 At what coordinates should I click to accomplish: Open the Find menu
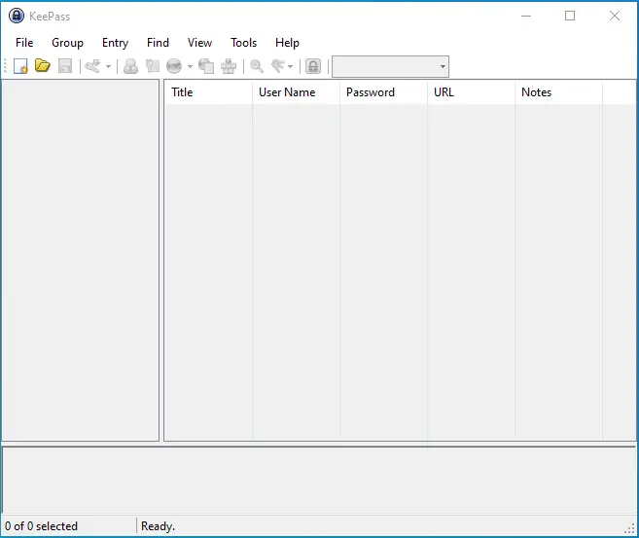159,43
